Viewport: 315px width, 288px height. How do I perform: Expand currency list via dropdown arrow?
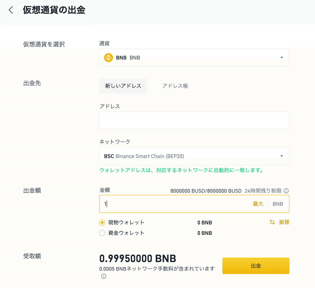pyautogui.click(x=282, y=57)
